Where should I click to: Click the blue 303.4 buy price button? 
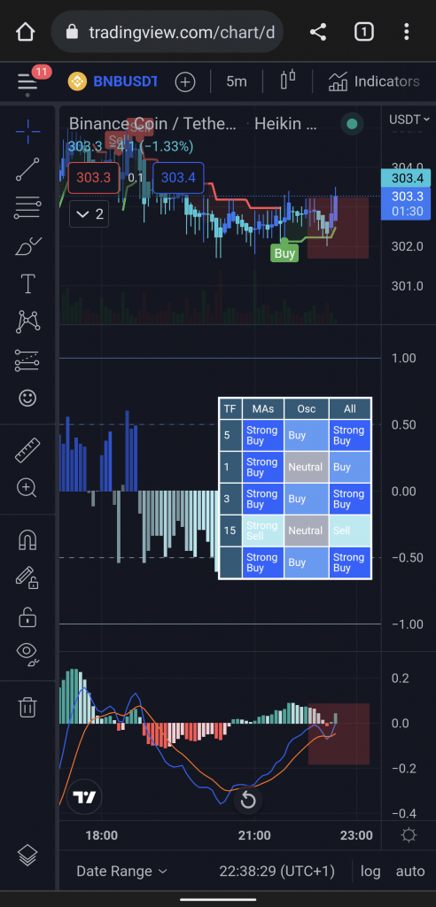coord(178,177)
